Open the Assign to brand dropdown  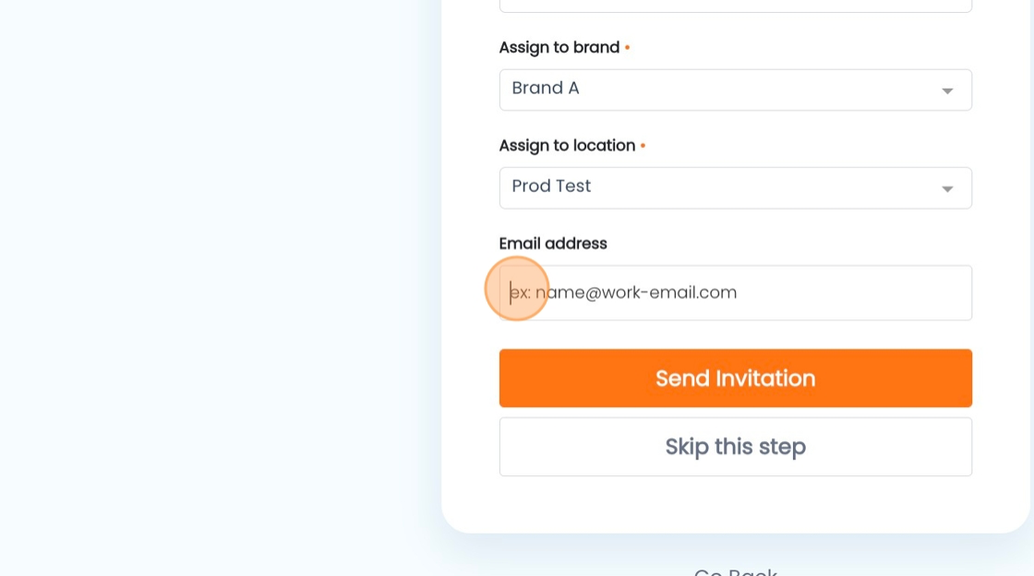coord(735,90)
